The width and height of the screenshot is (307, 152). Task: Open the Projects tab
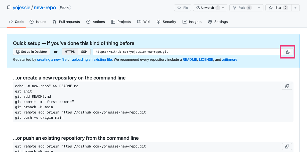point(121,22)
